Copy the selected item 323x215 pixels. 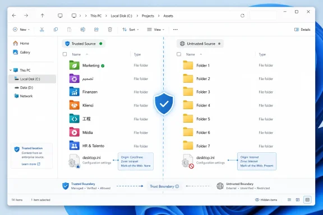[x=56, y=30]
